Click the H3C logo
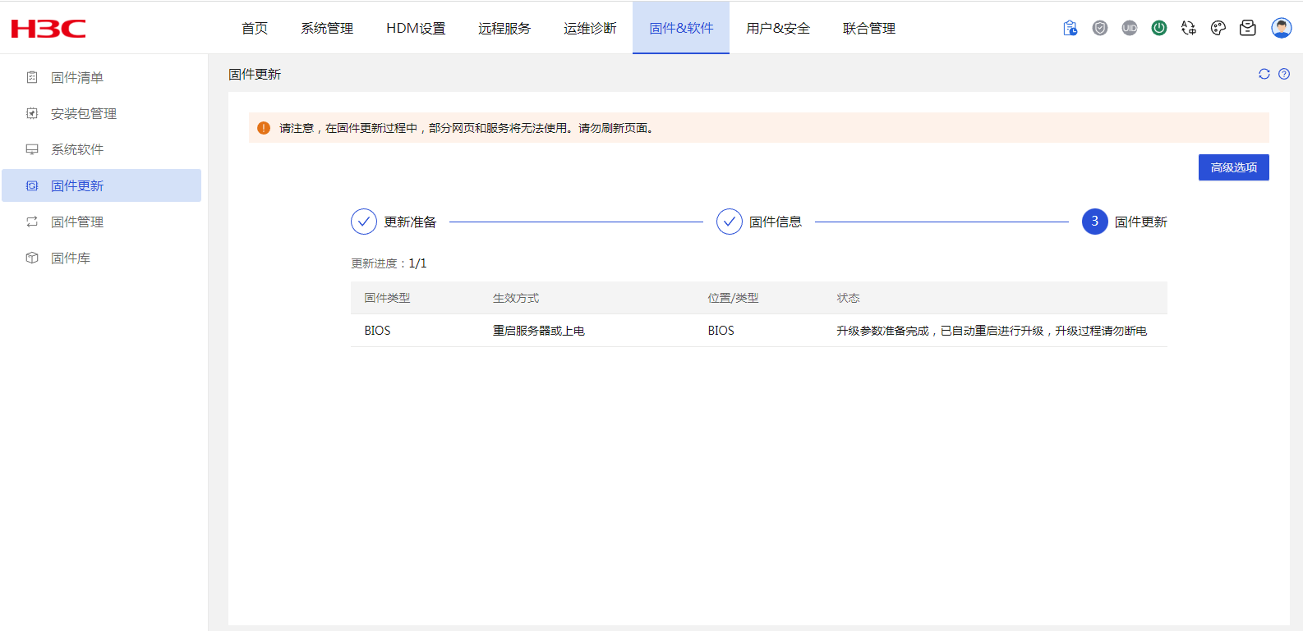This screenshot has width=1303, height=631. 48,29
